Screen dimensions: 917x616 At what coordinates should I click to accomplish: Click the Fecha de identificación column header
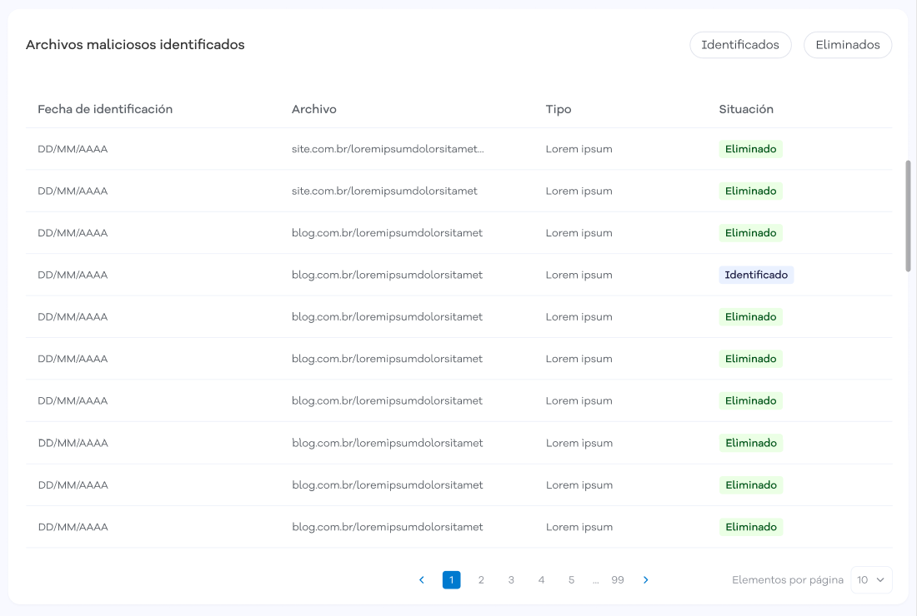pos(105,109)
